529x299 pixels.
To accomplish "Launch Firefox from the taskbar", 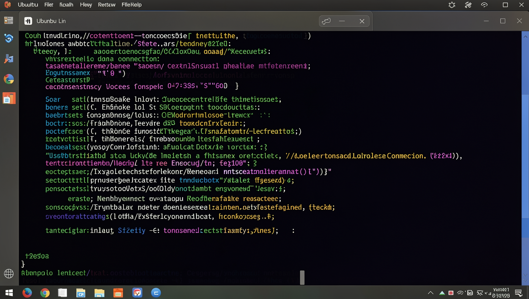I will pos(27,292).
